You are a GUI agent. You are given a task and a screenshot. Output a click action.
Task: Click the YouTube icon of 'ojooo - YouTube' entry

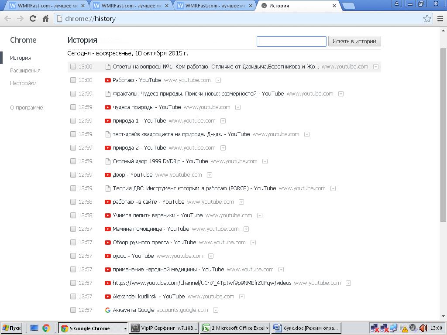pyautogui.click(x=108, y=256)
